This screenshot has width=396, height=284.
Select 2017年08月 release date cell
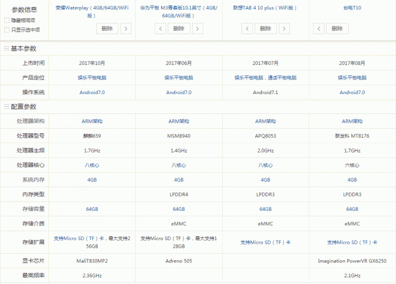click(x=352, y=63)
